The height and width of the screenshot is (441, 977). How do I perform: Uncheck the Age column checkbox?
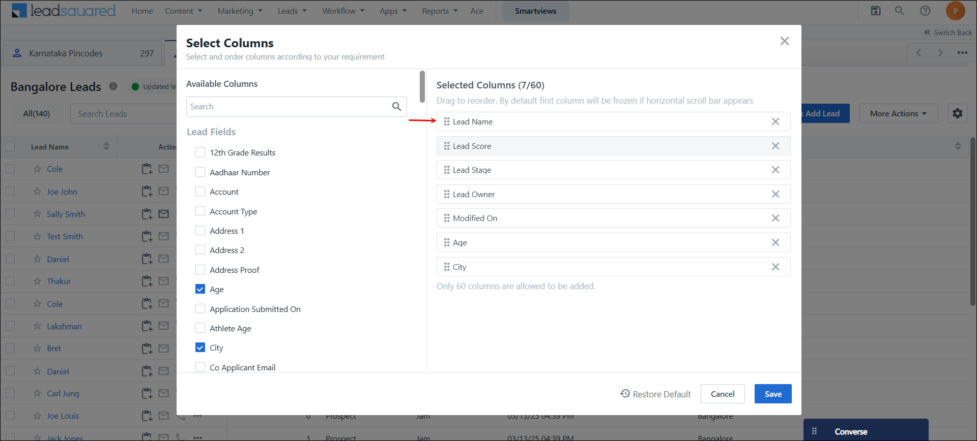point(200,289)
